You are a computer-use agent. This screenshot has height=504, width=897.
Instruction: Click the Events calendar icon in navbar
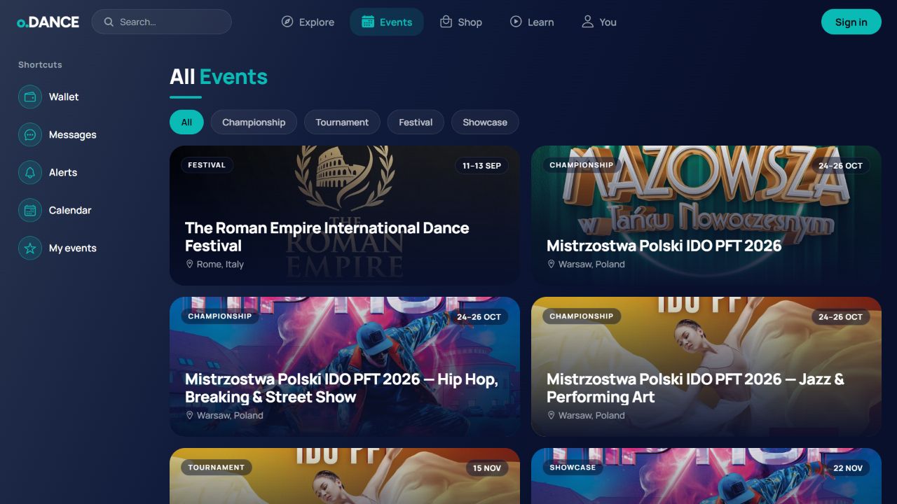click(368, 22)
